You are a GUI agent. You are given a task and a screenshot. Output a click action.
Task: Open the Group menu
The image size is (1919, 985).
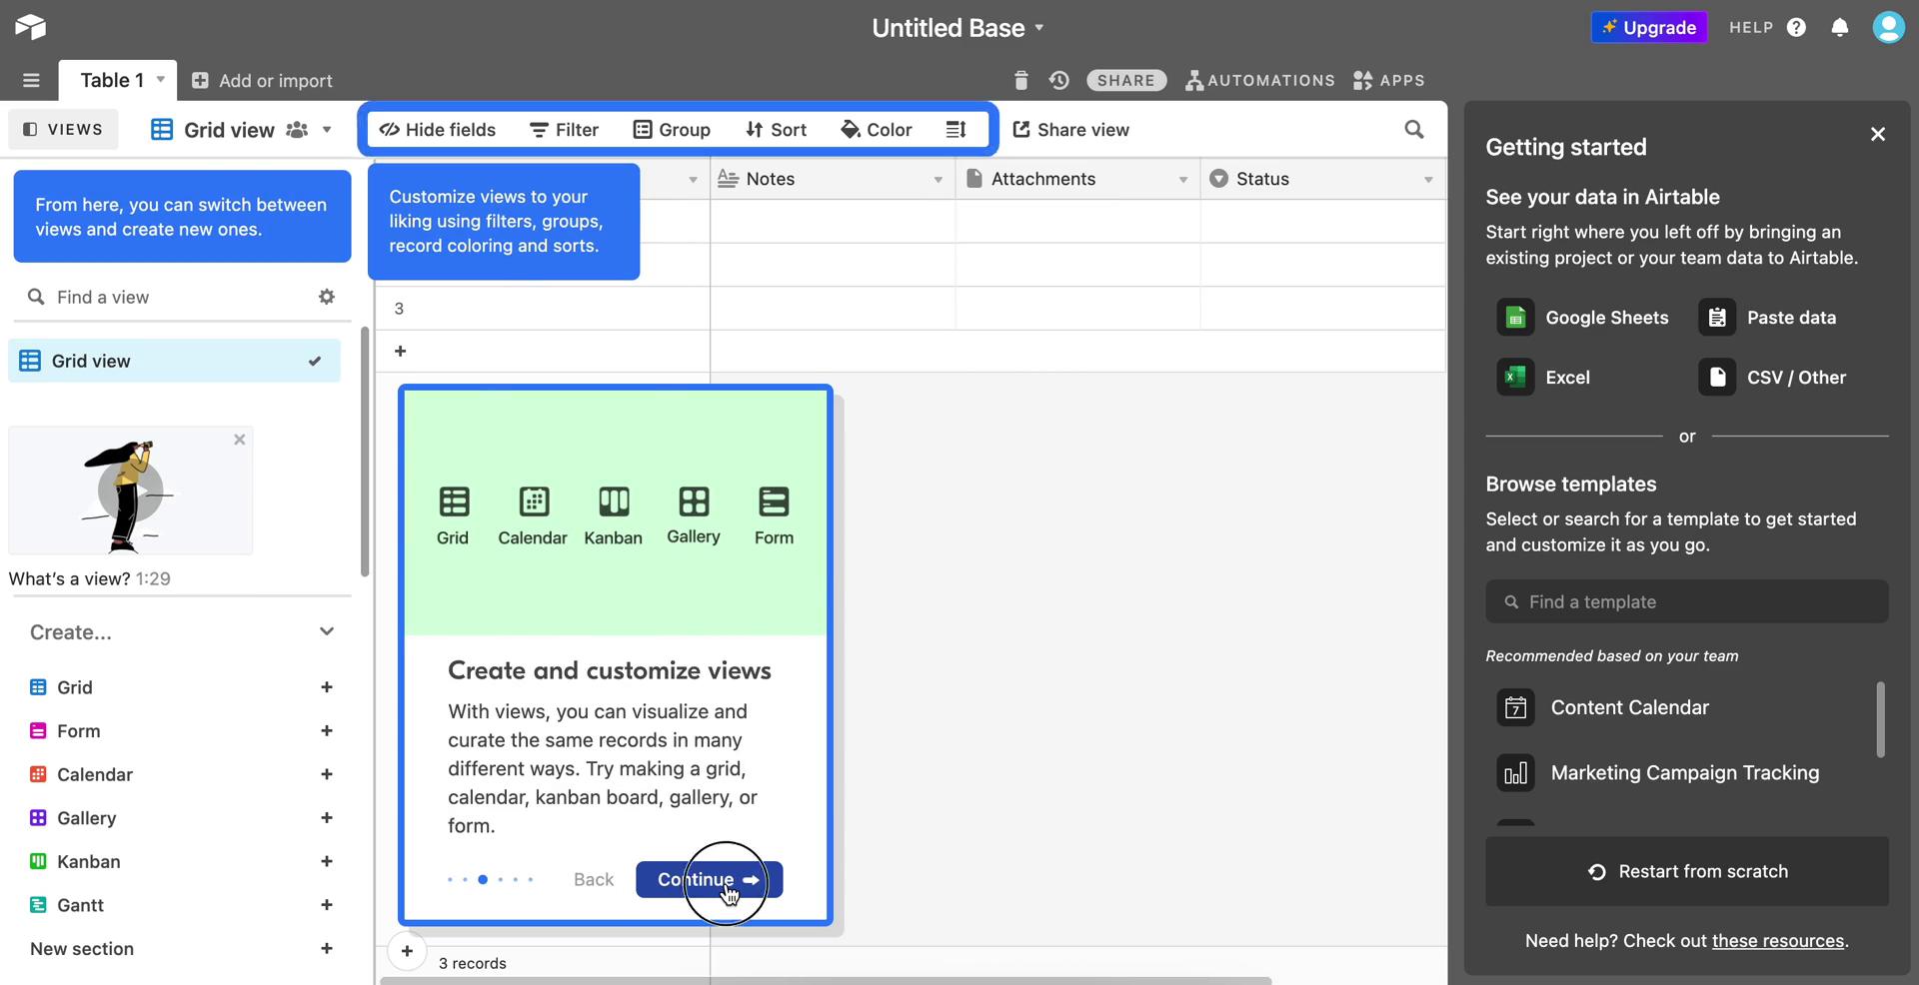(x=672, y=130)
